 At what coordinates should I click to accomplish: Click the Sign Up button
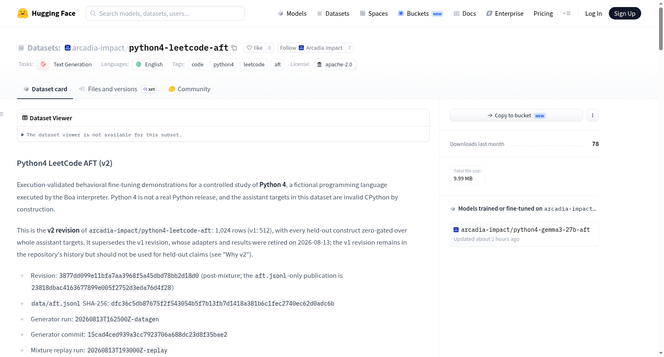click(625, 14)
